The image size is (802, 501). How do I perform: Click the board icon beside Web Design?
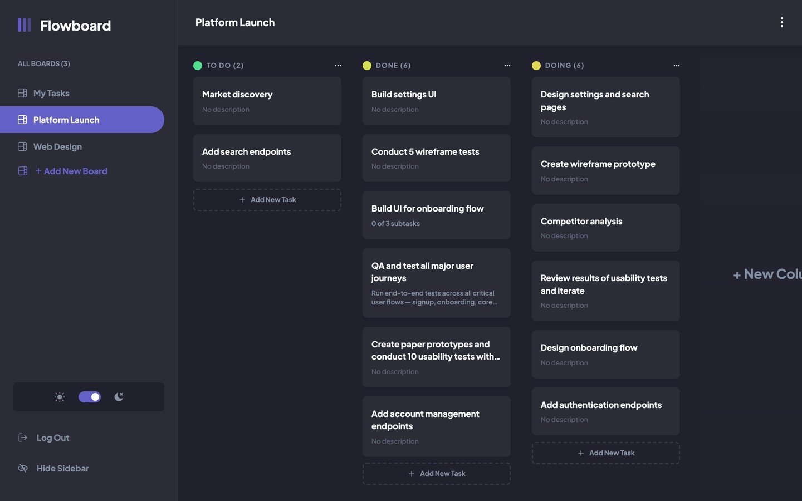tap(22, 146)
